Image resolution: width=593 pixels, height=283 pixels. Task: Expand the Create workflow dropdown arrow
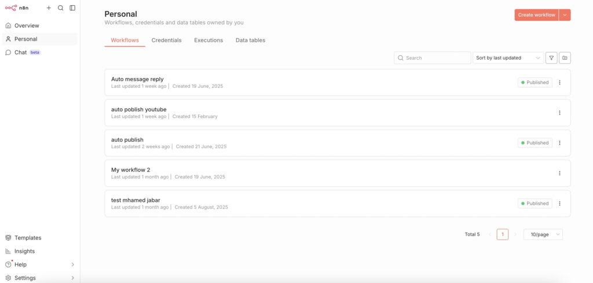pos(565,15)
